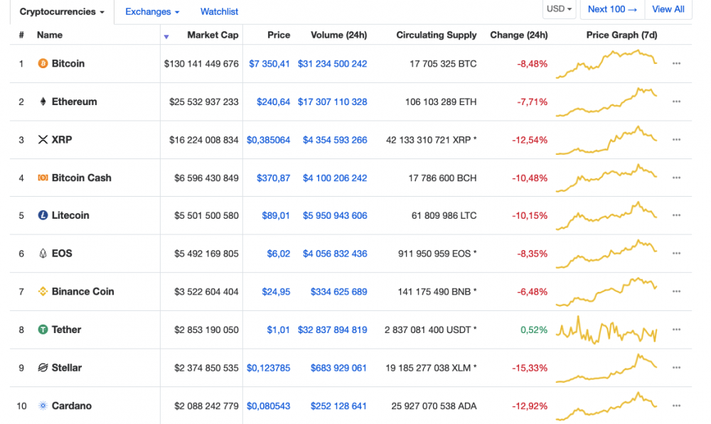The image size is (711, 424).
Task: Open the three-dot menu for EOS row
Action: click(677, 254)
